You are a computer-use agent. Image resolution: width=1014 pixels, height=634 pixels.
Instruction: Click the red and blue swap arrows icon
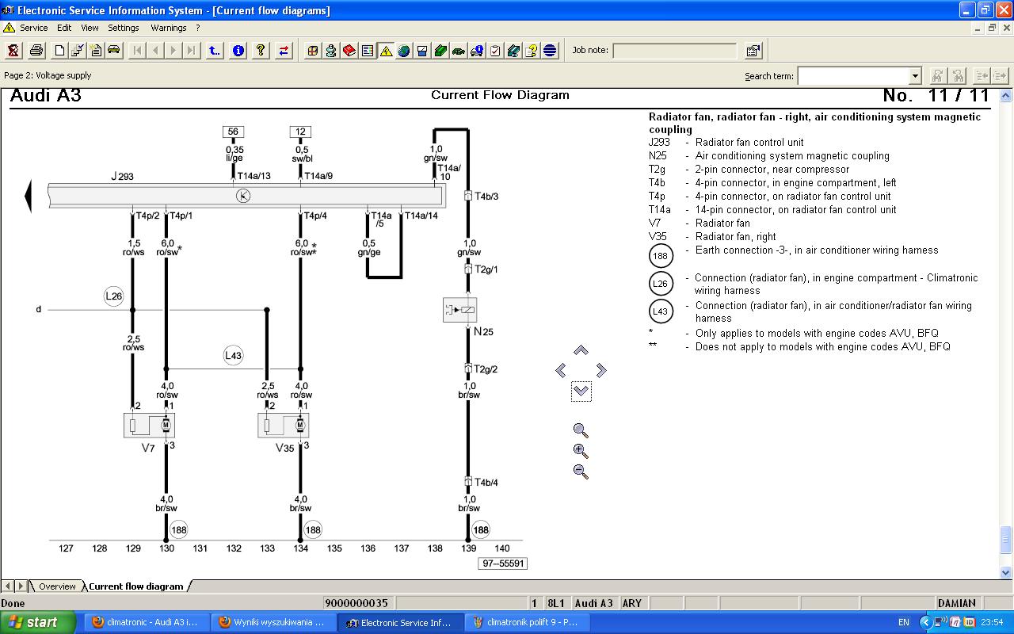click(284, 51)
